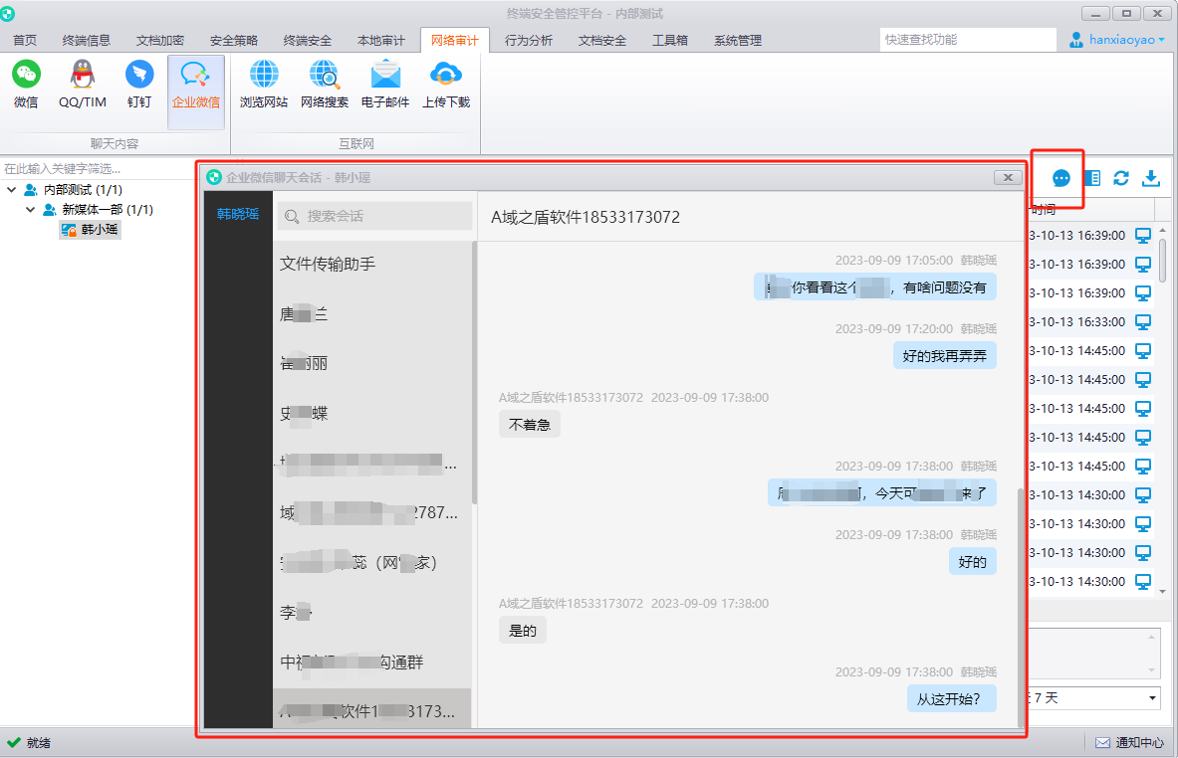
Task: Open the 沟通群 group conversation
Action: coord(372,662)
